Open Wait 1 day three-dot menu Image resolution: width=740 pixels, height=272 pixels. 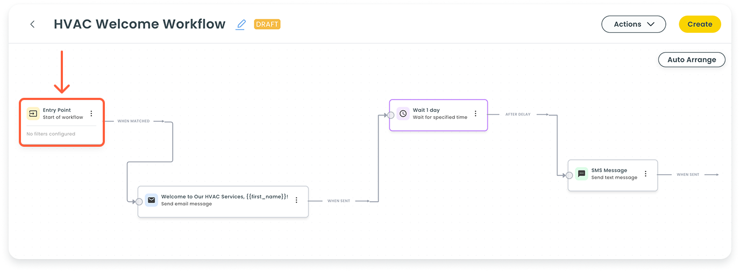point(475,113)
